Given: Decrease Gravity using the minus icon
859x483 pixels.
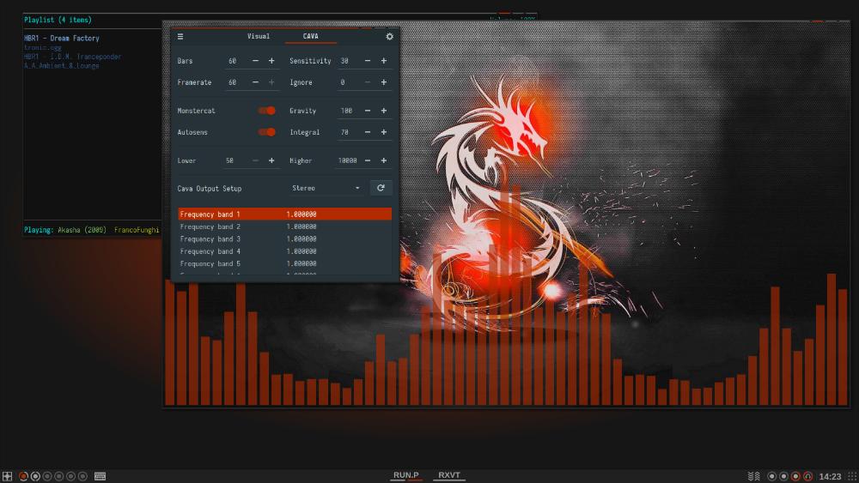Looking at the screenshot, I should pos(368,111).
